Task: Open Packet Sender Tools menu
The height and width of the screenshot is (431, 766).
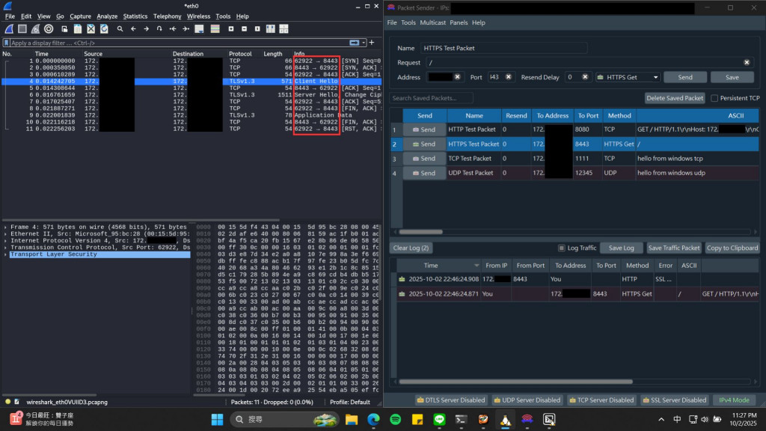Action: click(x=408, y=22)
